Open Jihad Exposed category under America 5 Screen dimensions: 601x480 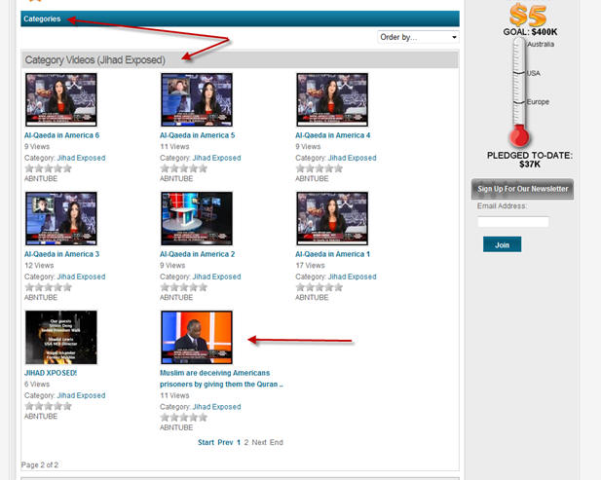coord(217,158)
